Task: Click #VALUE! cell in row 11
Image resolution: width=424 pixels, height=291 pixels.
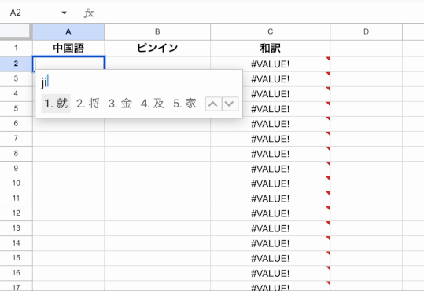Action: [x=270, y=198]
